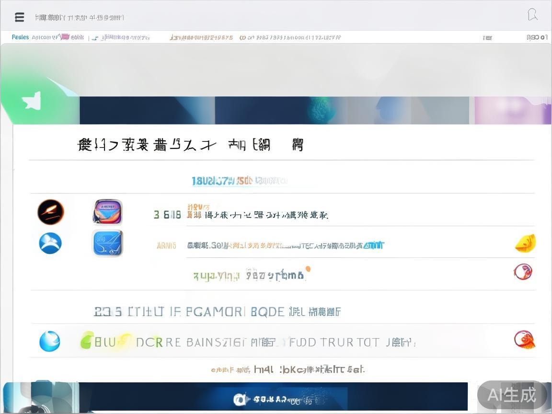Select the orange quill circular icon

coord(50,212)
